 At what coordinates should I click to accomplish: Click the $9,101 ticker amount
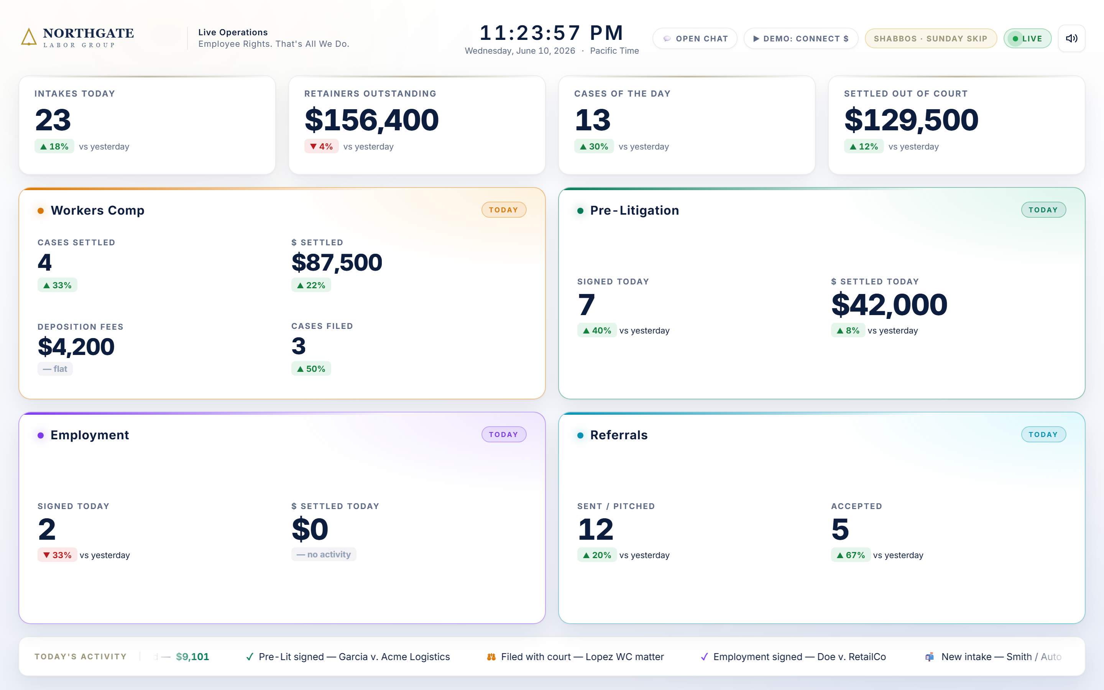[192, 657]
